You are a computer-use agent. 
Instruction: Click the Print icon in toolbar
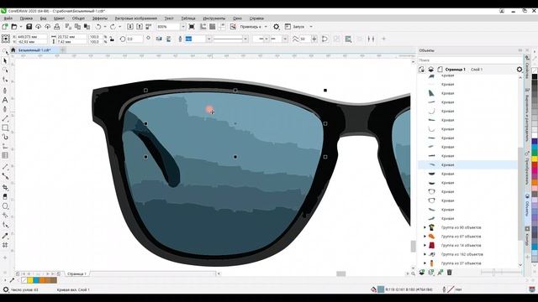[57, 27]
